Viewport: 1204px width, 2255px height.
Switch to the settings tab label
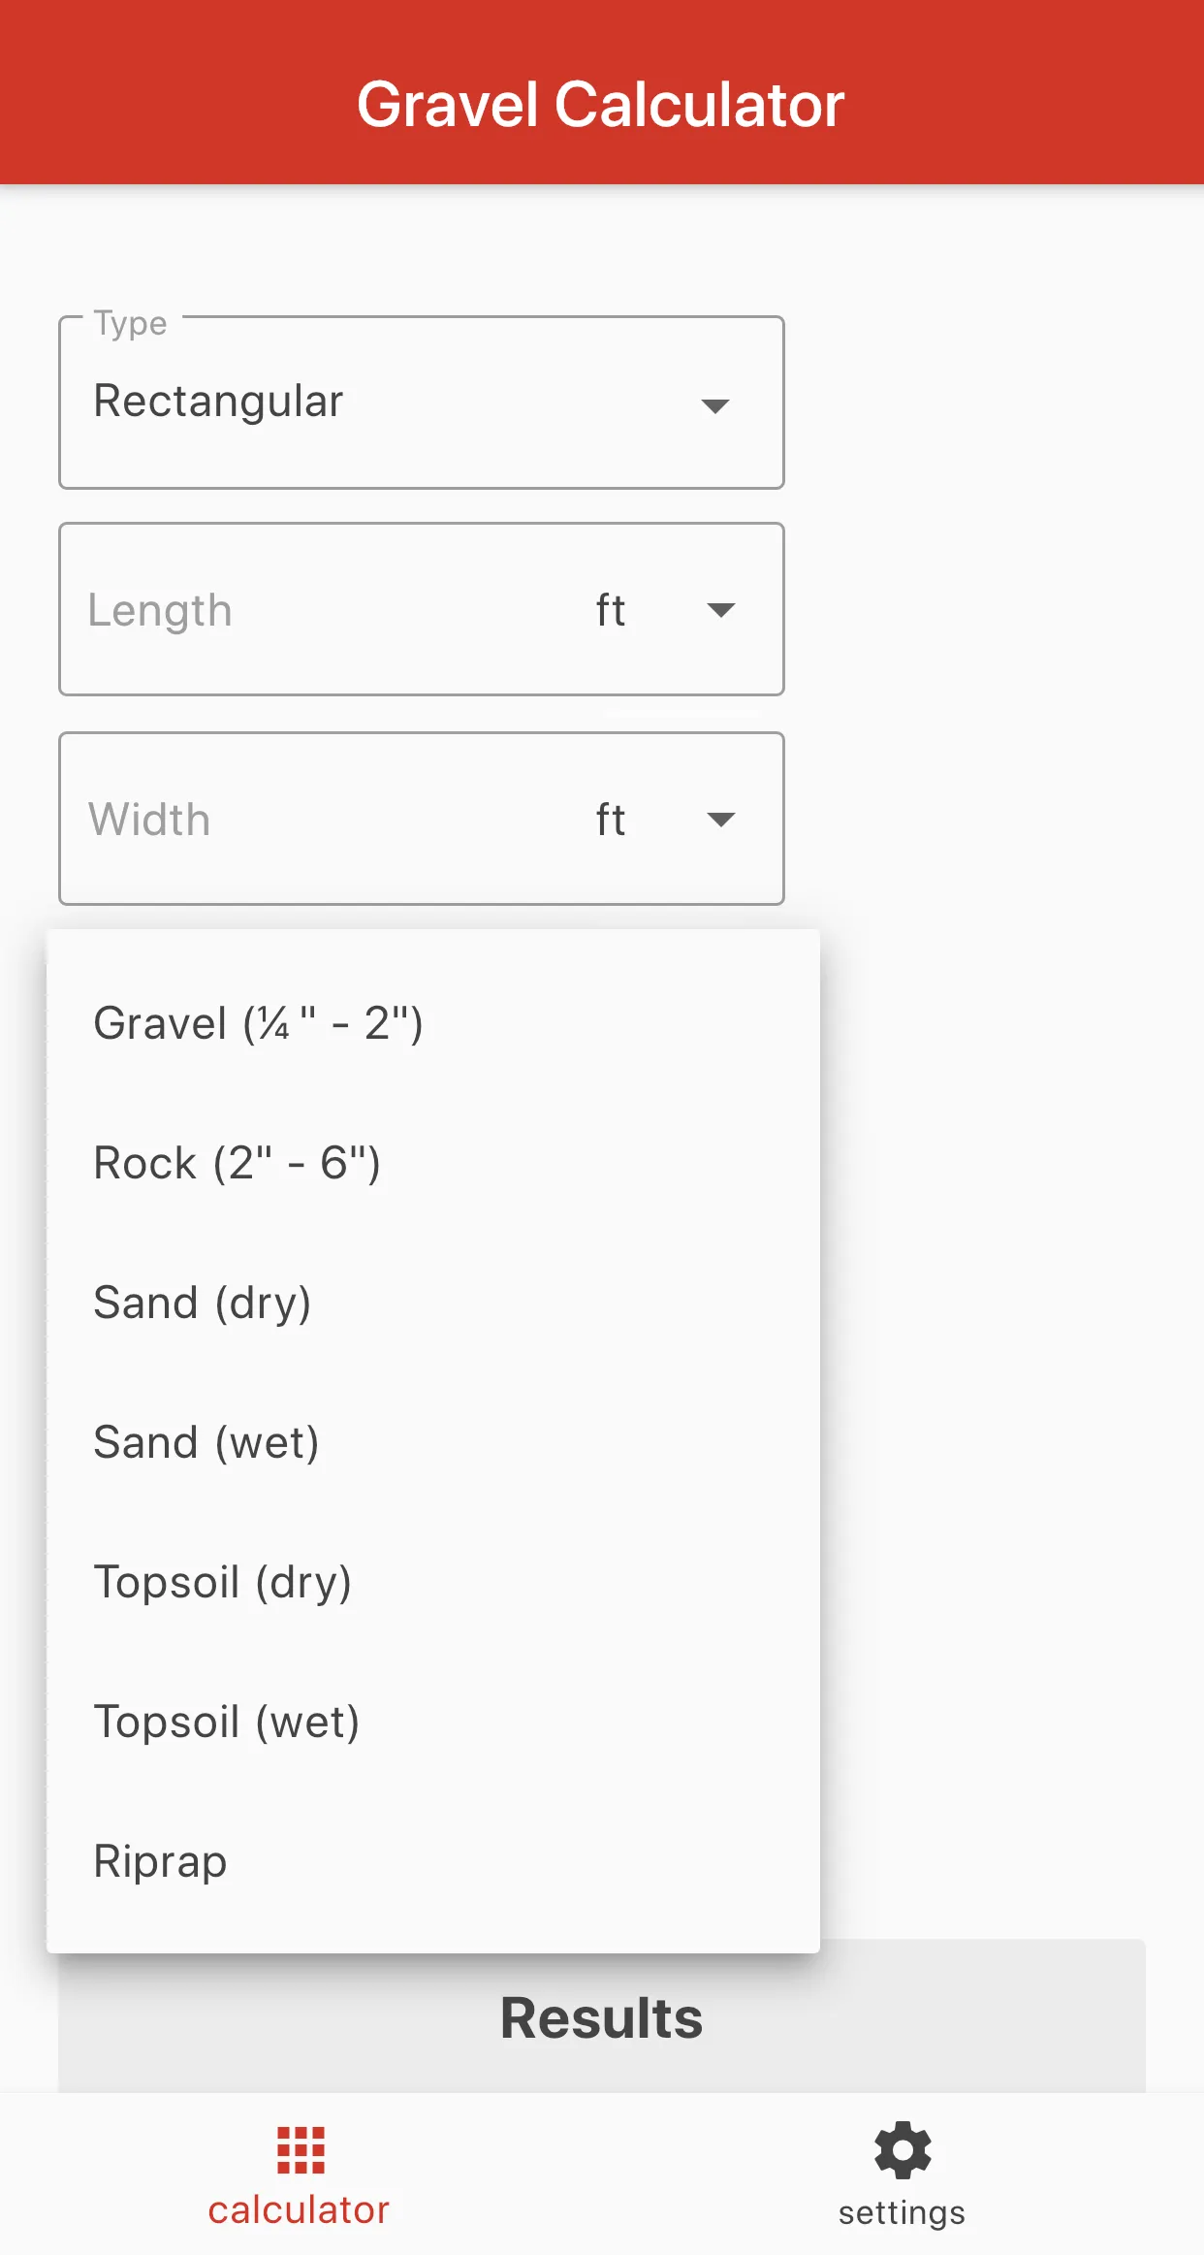(902, 2212)
